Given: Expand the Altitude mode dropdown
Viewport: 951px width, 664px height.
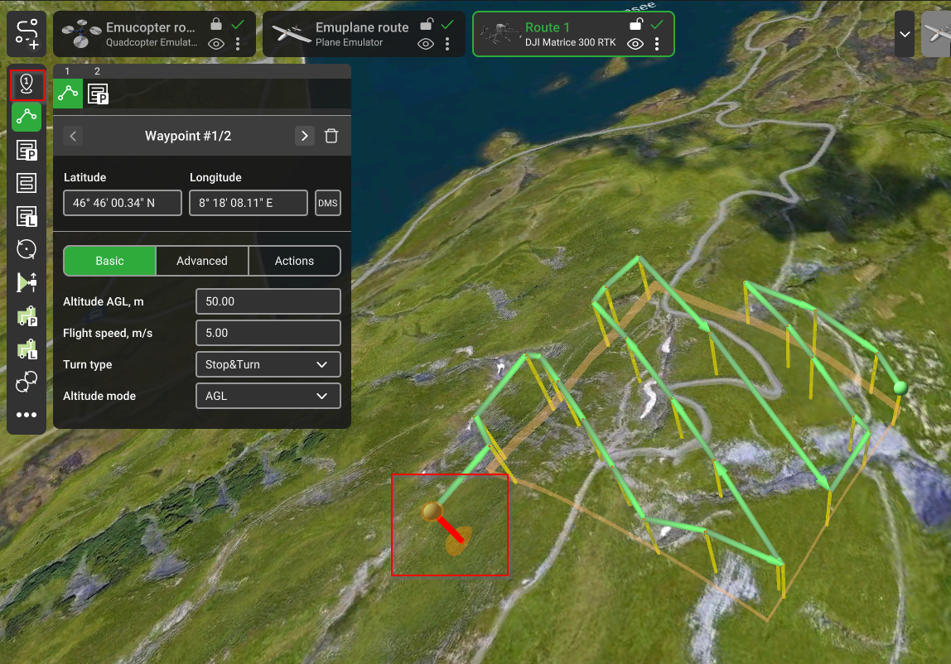Looking at the screenshot, I should click(268, 396).
